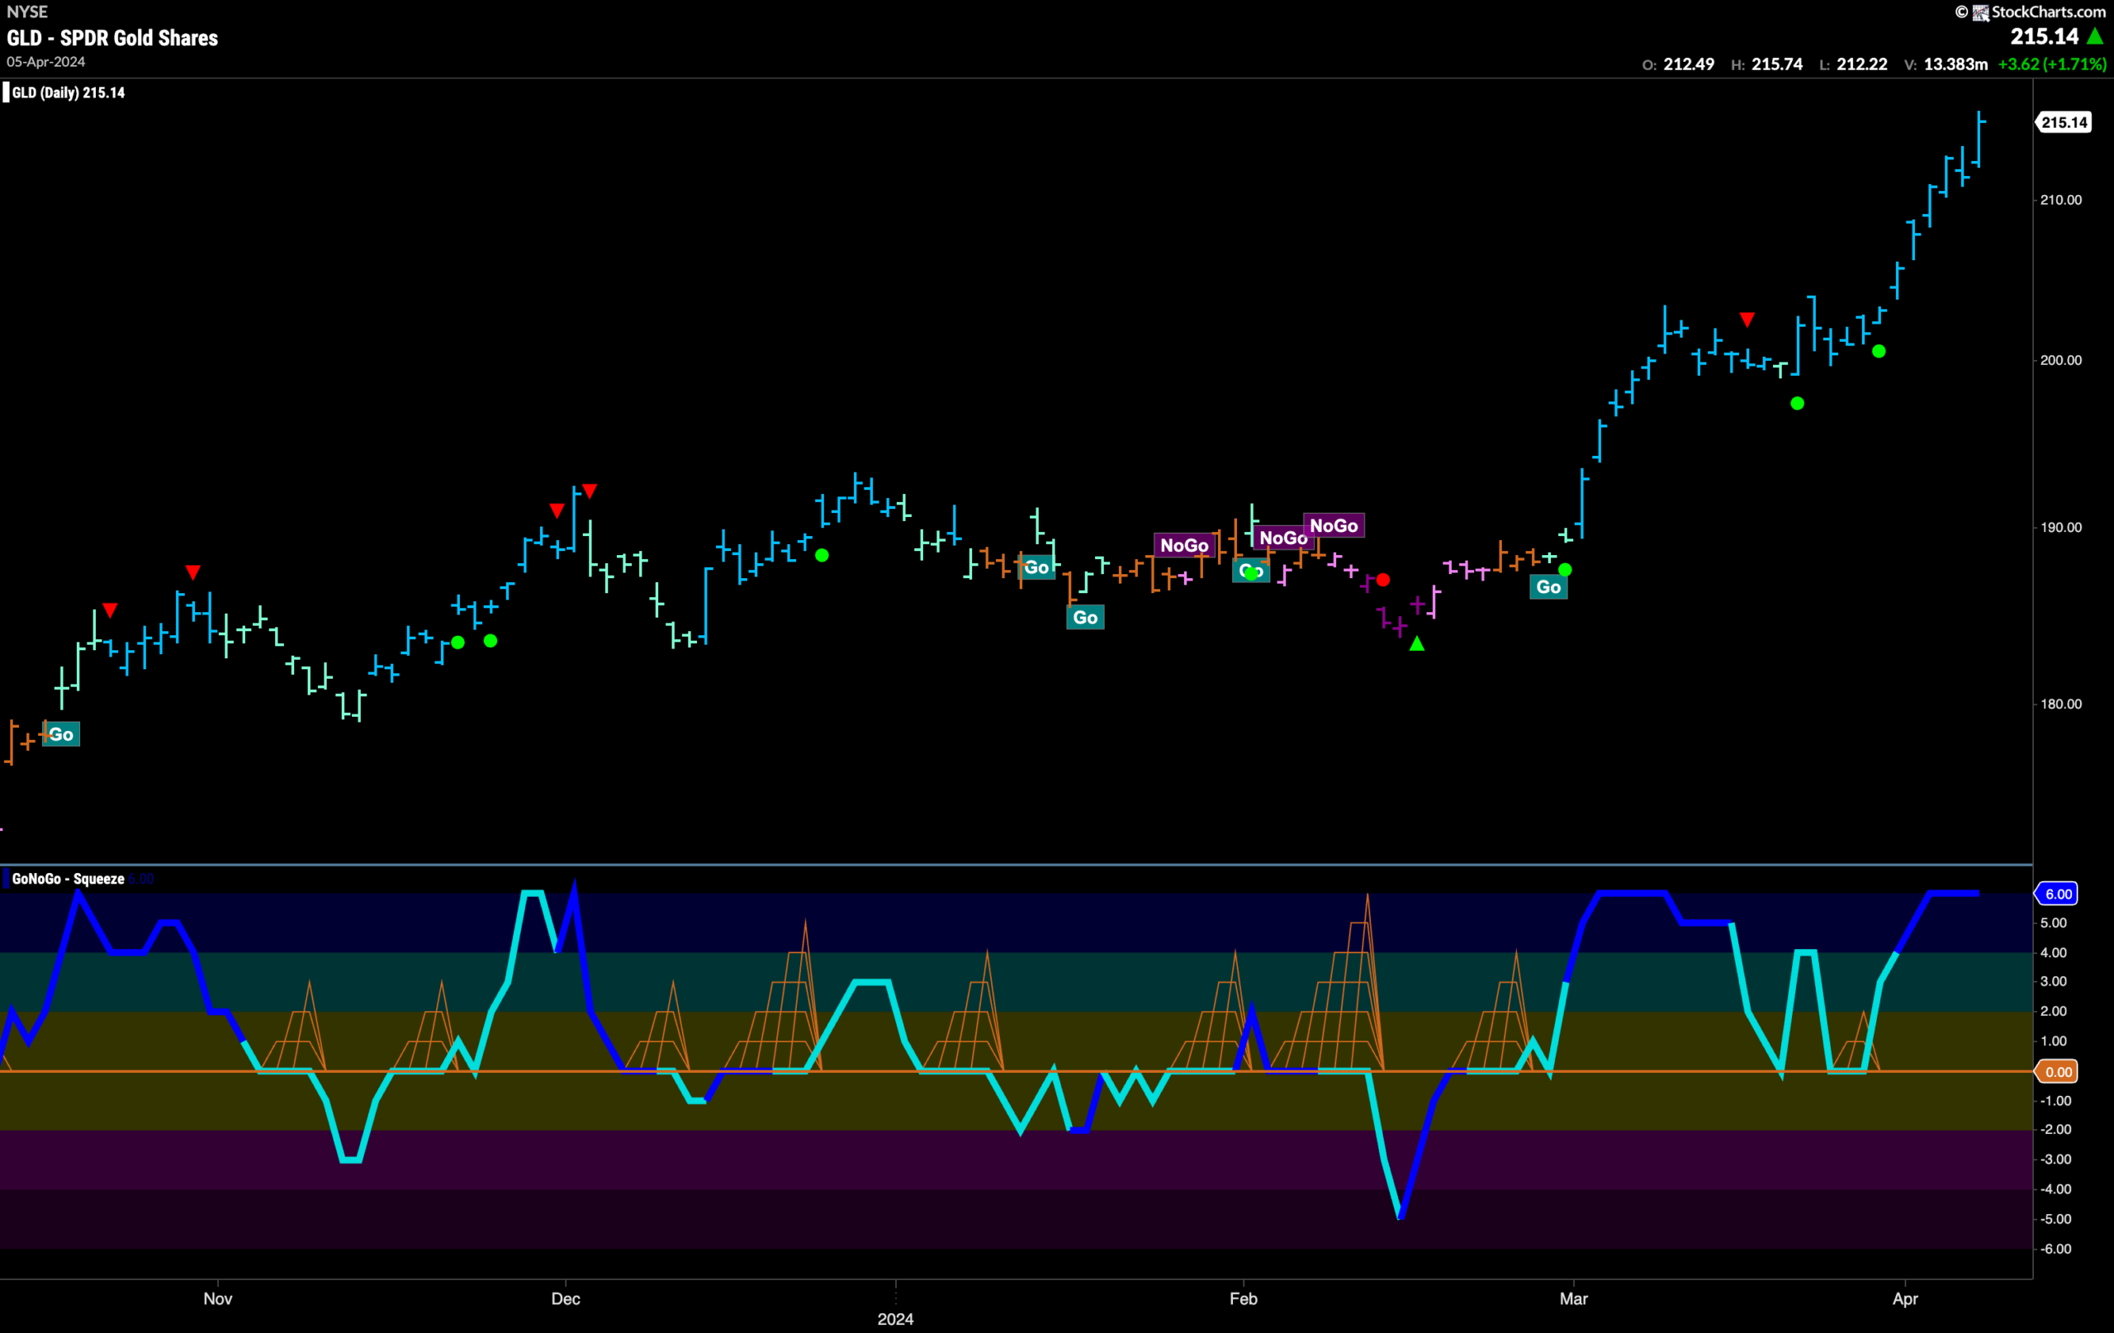Click the 215.14 price tag on axis

click(2064, 122)
